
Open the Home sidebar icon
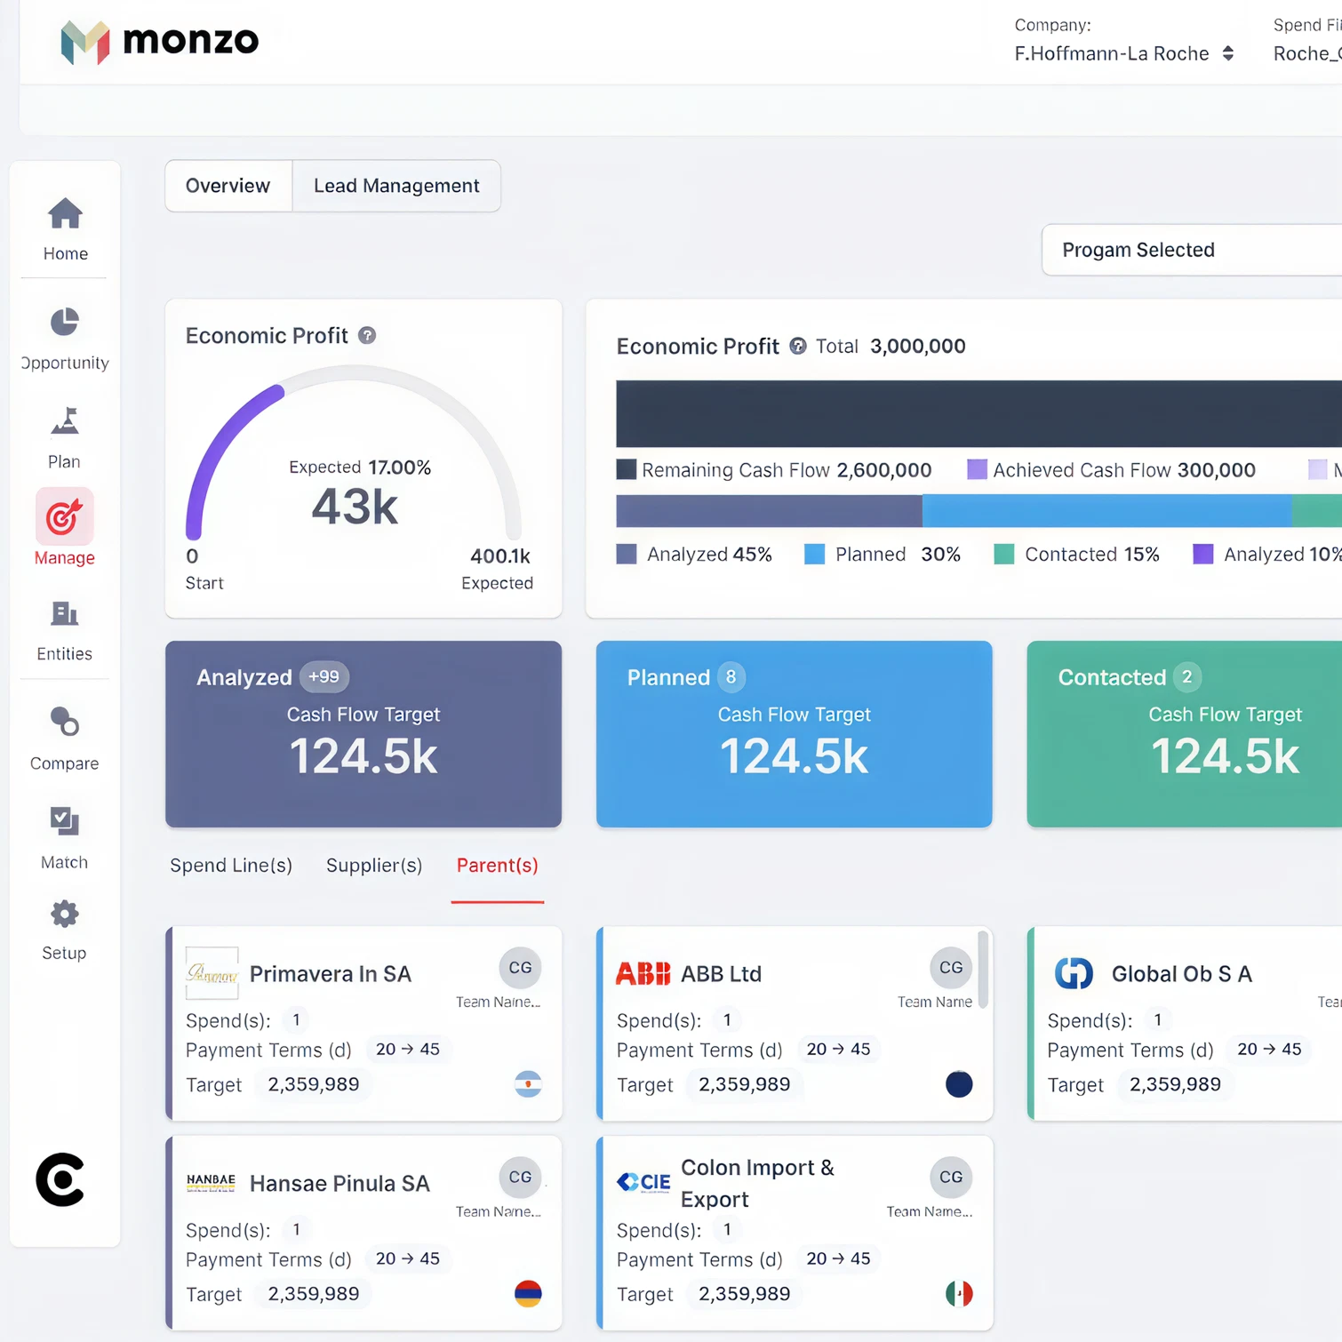65,213
